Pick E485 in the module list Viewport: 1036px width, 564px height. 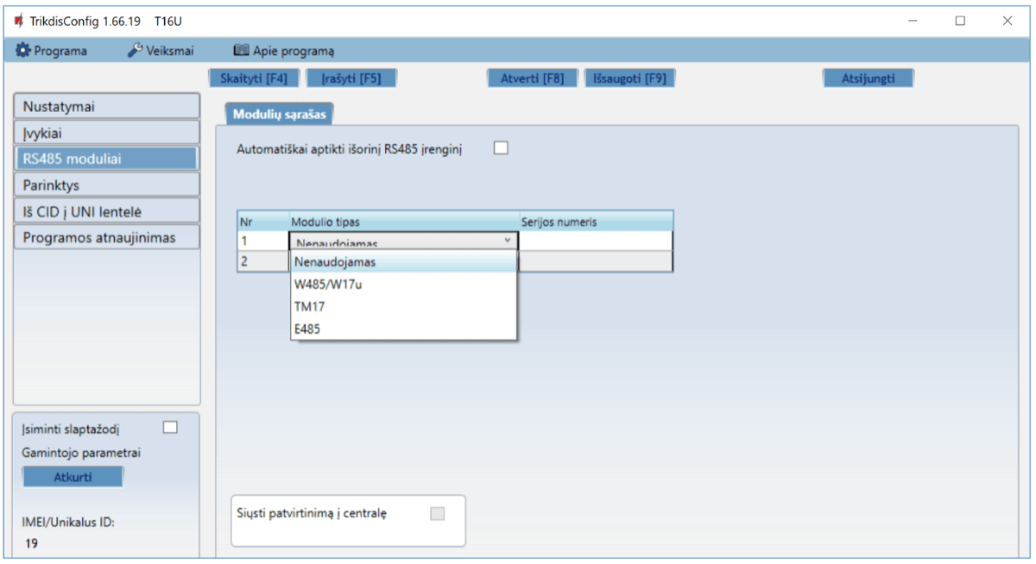click(x=307, y=329)
